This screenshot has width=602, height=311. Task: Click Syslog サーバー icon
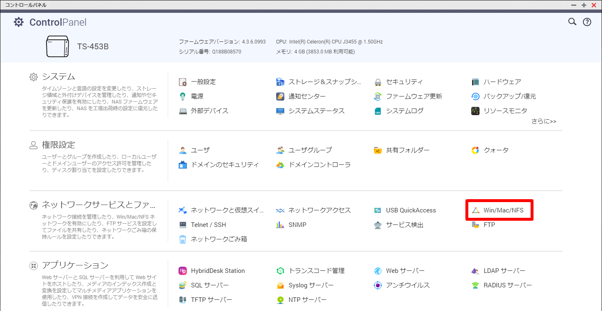click(x=280, y=285)
